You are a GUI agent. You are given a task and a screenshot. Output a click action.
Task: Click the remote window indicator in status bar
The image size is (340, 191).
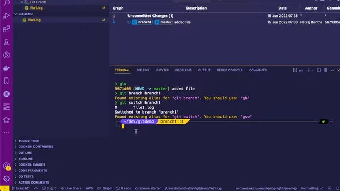4,188
